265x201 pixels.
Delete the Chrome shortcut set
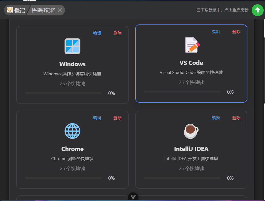click(x=117, y=118)
